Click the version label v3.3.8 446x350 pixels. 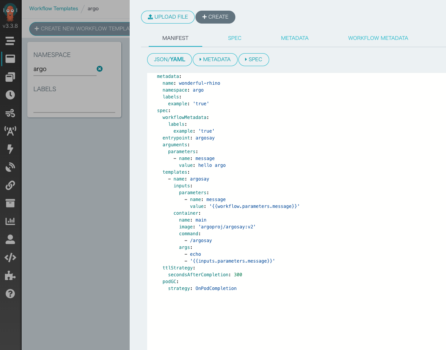pyautogui.click(x=10, y=26)
